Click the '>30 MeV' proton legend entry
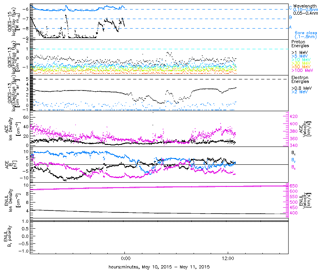Screen dimensions: 318x270 [301, 63]
